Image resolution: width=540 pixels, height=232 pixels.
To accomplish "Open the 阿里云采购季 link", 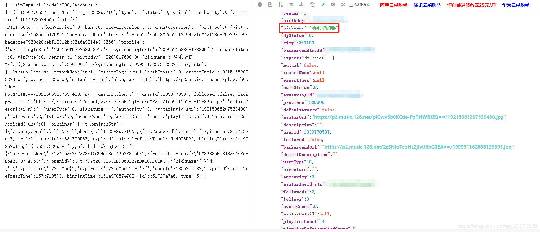I will pos(393,5).
